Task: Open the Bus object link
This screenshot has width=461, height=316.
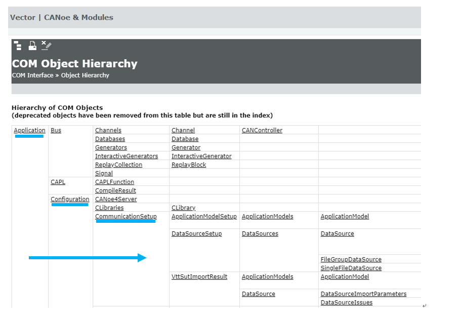Action: (56, 130)
